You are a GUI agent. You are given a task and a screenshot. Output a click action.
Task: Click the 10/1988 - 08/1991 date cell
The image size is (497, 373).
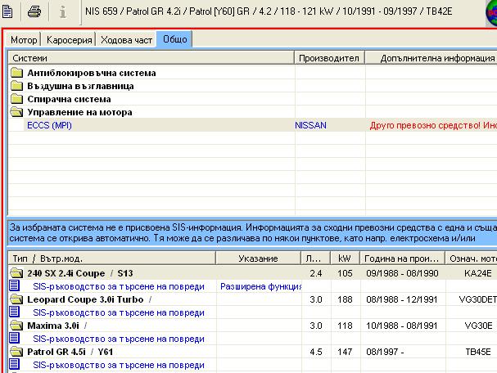(401, 326)
